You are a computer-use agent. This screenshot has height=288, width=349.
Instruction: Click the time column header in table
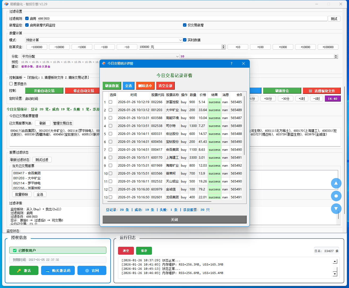point(134,95)
